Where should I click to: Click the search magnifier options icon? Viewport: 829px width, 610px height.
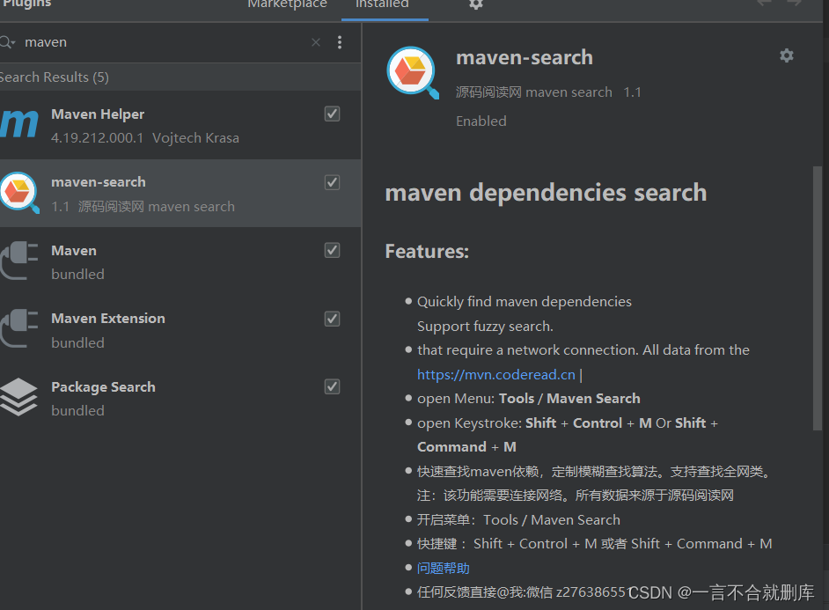8,42
